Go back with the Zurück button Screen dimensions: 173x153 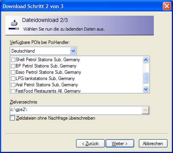(90, 144)
